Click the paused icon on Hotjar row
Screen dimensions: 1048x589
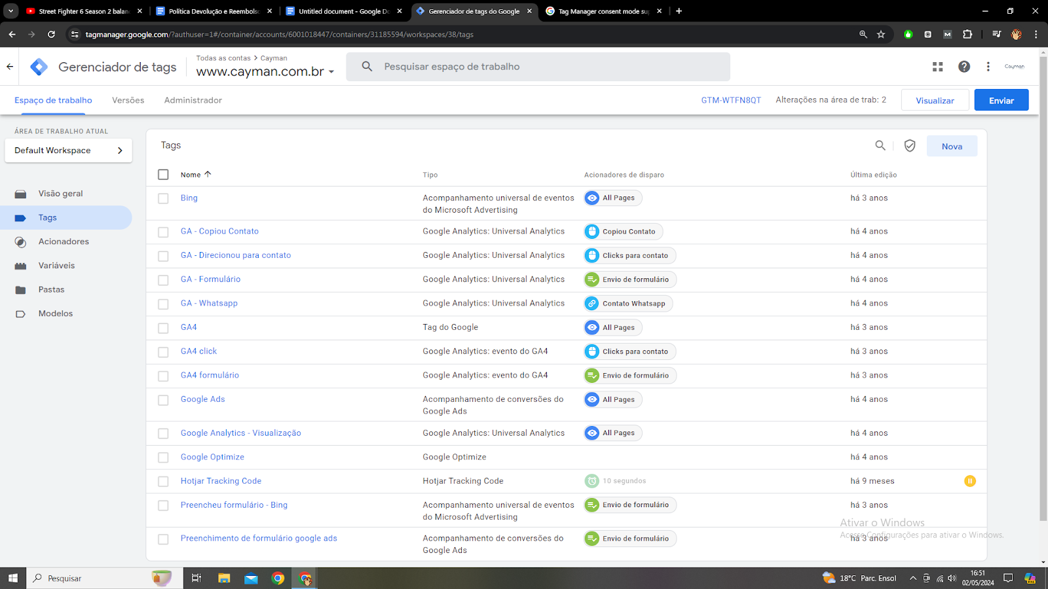tap(970, 481)
